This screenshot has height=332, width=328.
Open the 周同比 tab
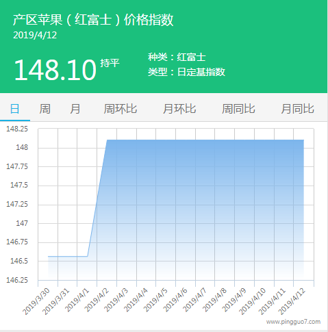[x=238, y=109]
